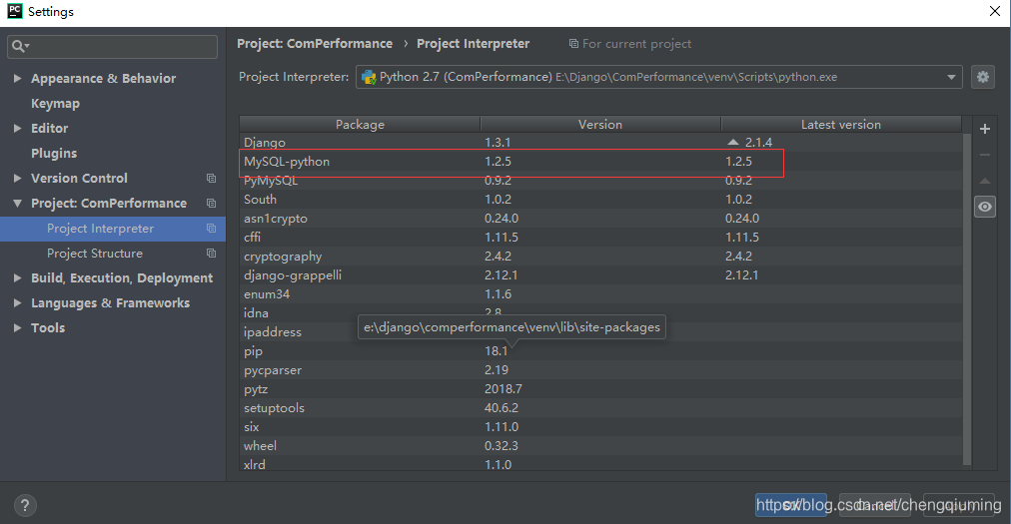The width and height of the screenshot is (1011, 524).
Task: Select the ipaddress package row
Action: [x=601, y=332]
